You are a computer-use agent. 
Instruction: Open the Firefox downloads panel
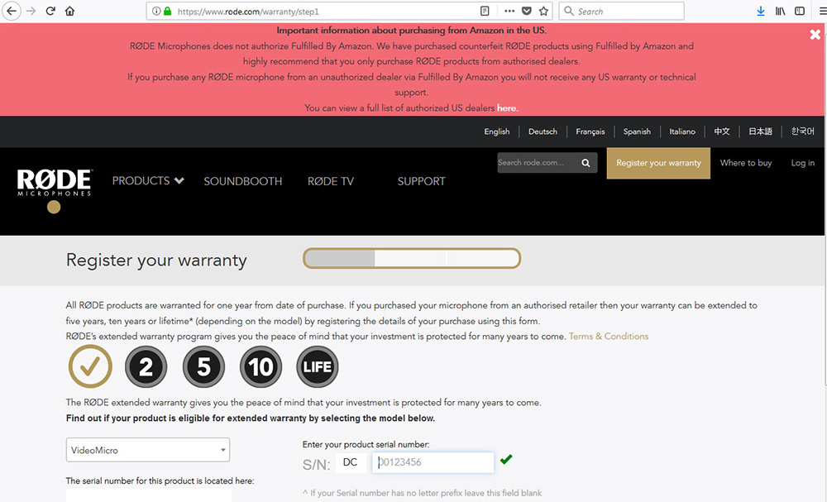pyautogui.click(x=761, y=12)
